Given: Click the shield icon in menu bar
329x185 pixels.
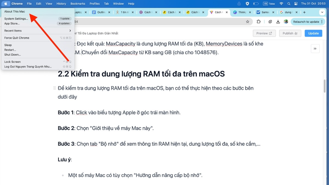Looking at the screenshot, I should (247, 4).
